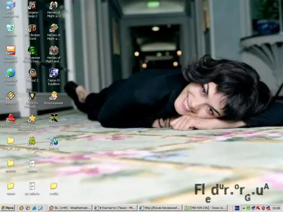Open Internet Explorer from quick launch

(34, 208)
